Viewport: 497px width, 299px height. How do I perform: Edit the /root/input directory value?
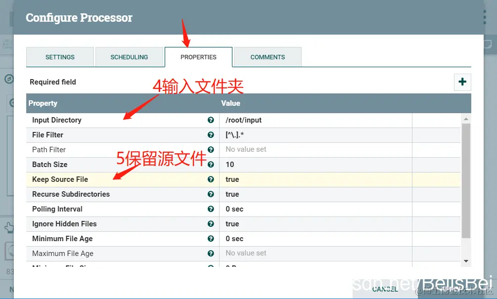pos(316,121)
